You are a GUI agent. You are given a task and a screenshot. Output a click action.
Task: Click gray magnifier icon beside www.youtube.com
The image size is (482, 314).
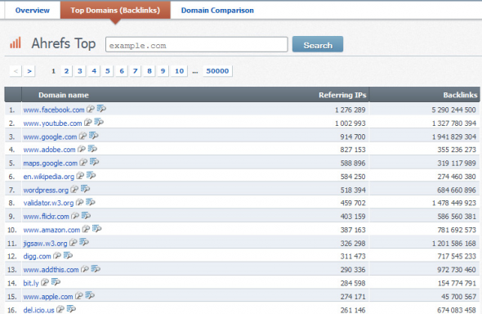click(x=88, y=123)
